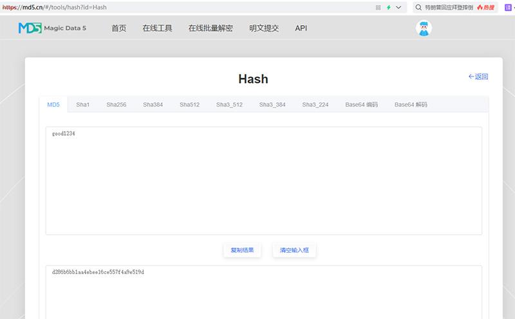
Task: Go to 首页 in the navigation
Action: coord(118,28)
